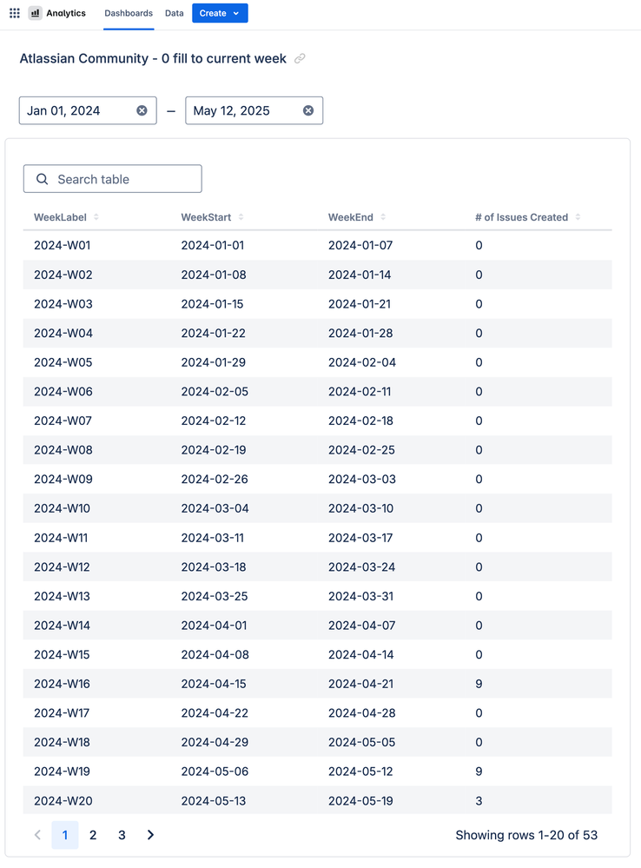This screenshot has width=641, height=868.
Task: Click WeekStart value 2024-05-13
Action: [x=214, y=800]
